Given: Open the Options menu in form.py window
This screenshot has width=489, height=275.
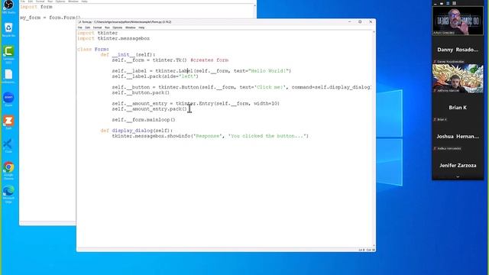Looking at the screenshot, I should pyautogui.click(x=117, y=27).
